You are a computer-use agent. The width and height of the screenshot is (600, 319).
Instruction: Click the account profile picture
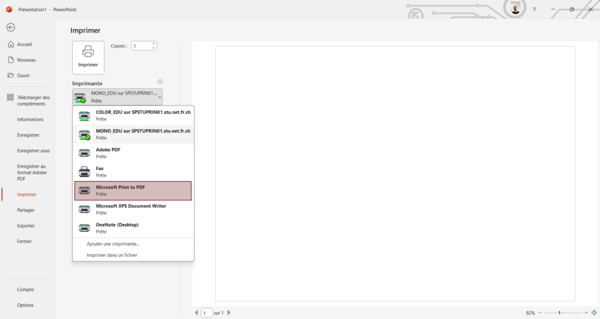click(516, 9)
